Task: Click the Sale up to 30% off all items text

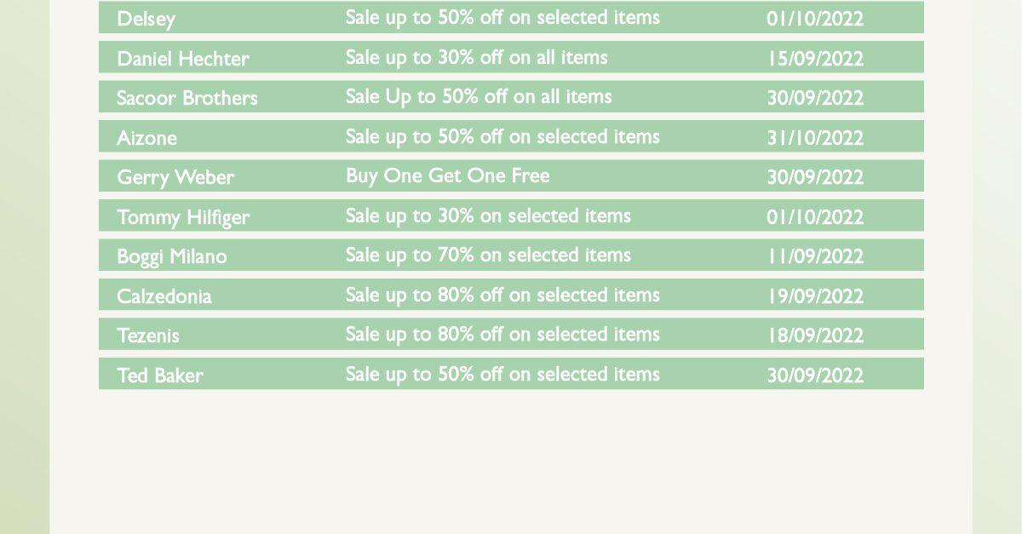Action: point(476,57)
